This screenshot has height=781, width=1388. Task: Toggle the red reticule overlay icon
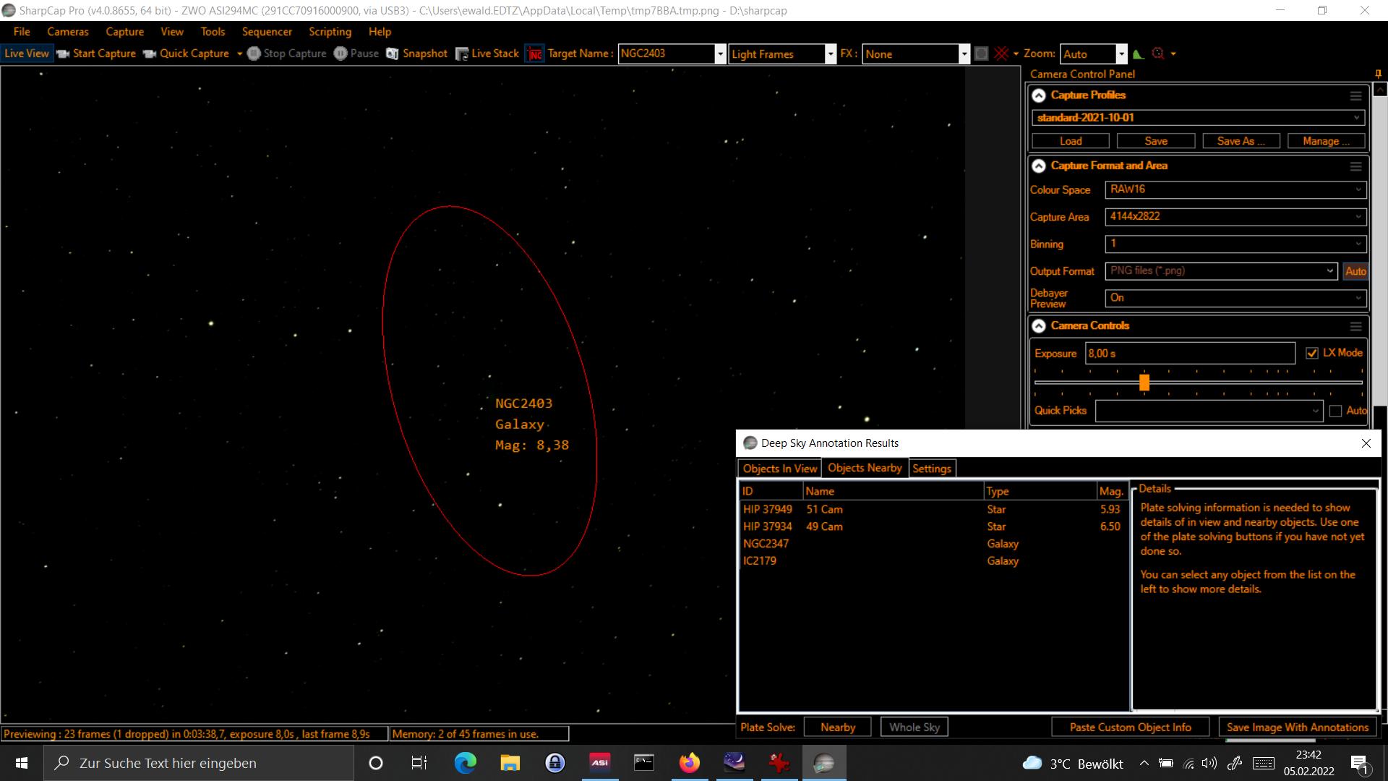(1001, 54)
